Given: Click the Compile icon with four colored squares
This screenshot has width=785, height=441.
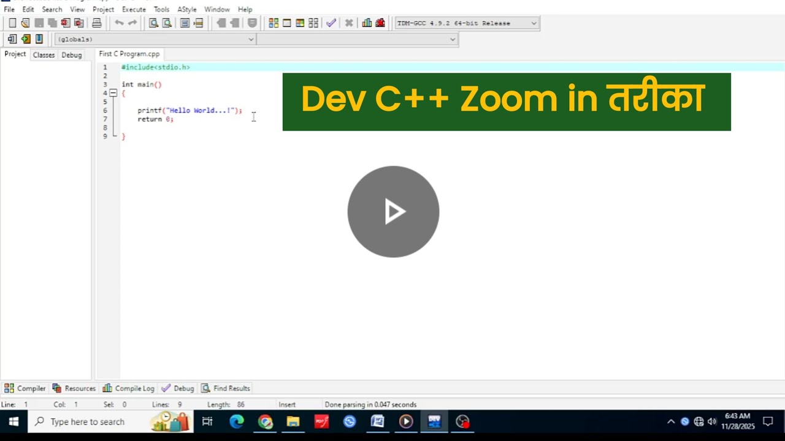Looking at the screenshot, I should tap(274, 23).
